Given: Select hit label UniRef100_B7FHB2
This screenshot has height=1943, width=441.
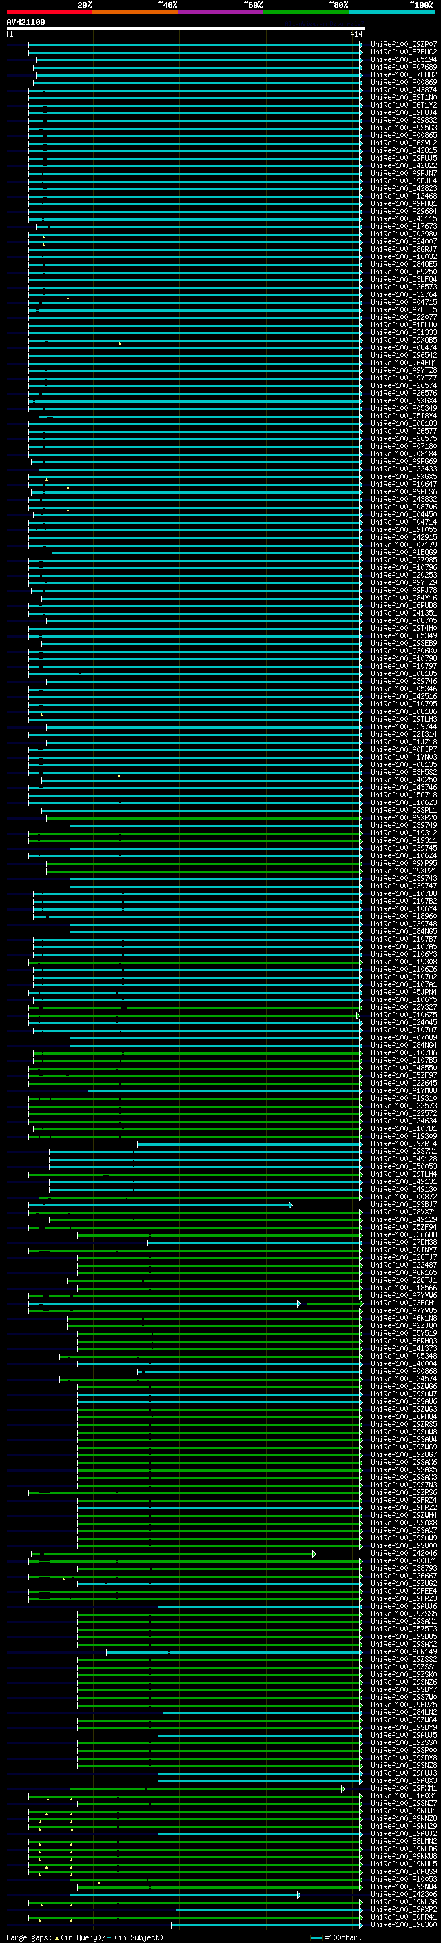Looking at the screenshot, I should (403, 74).
